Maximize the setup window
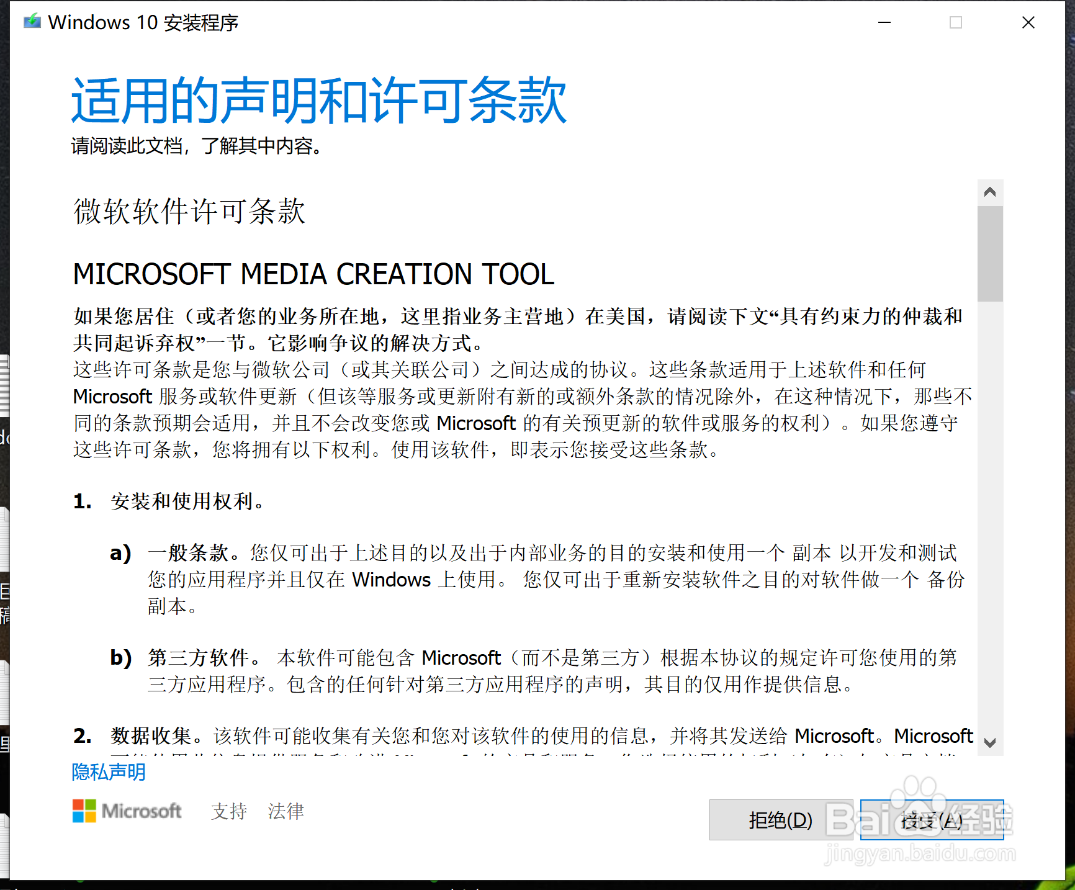The width and height of the screenshot is (1075, 890). (956, 22)
